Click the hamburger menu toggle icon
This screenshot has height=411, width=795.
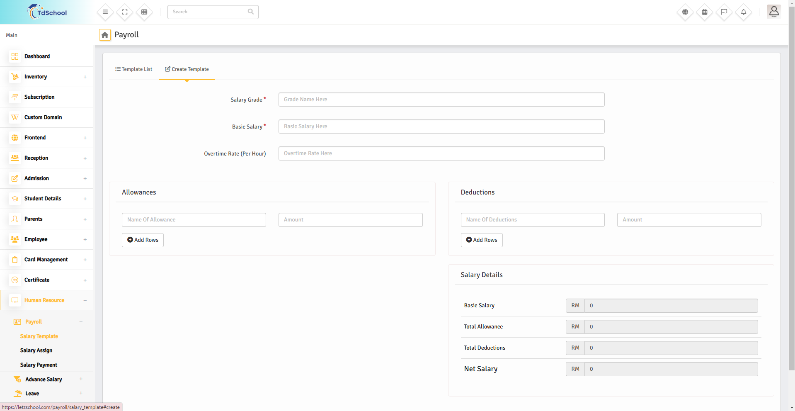[105, 12]
